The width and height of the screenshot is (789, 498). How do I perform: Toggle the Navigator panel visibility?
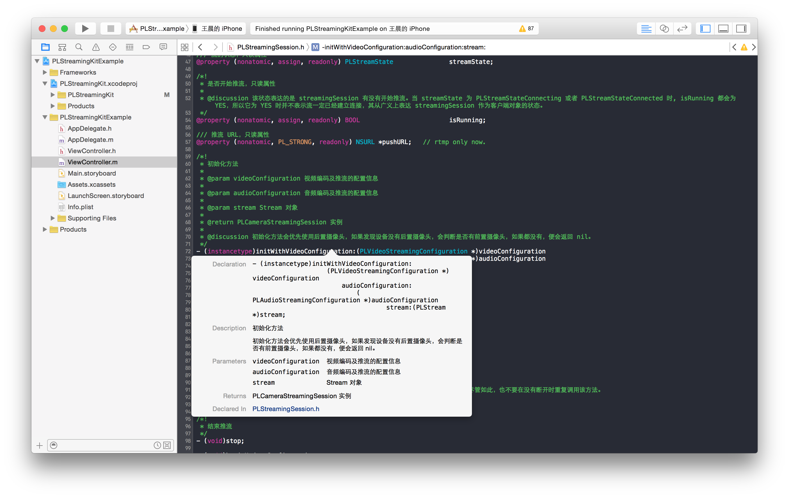[x=705, y=29]
